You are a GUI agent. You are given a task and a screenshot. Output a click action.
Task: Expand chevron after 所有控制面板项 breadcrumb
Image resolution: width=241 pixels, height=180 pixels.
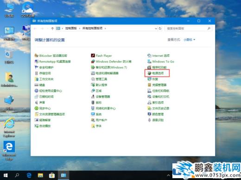click(x=105, y=28)
